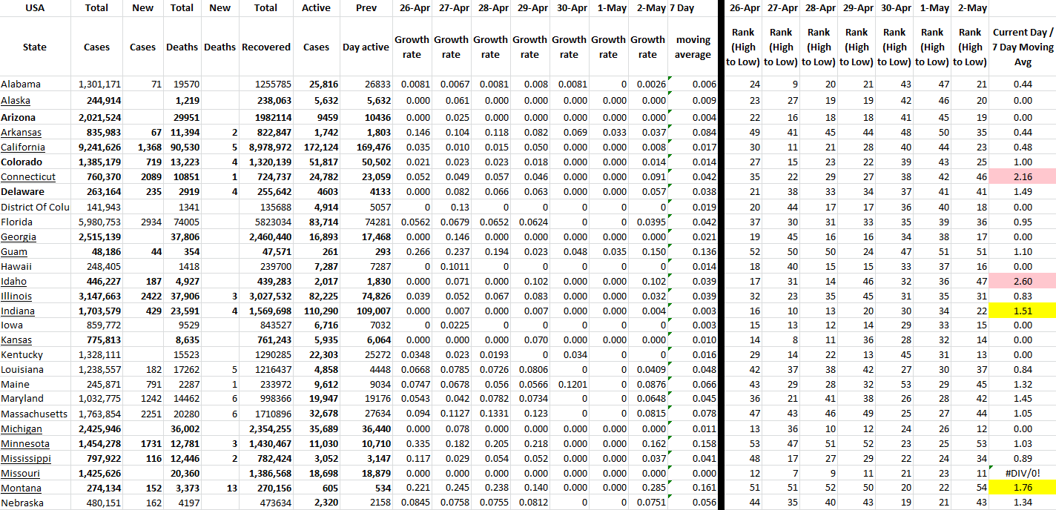Click Alabama's total cases value 1,301,171
This screenshot has height=510, width=1056.
tap(99, 85)
